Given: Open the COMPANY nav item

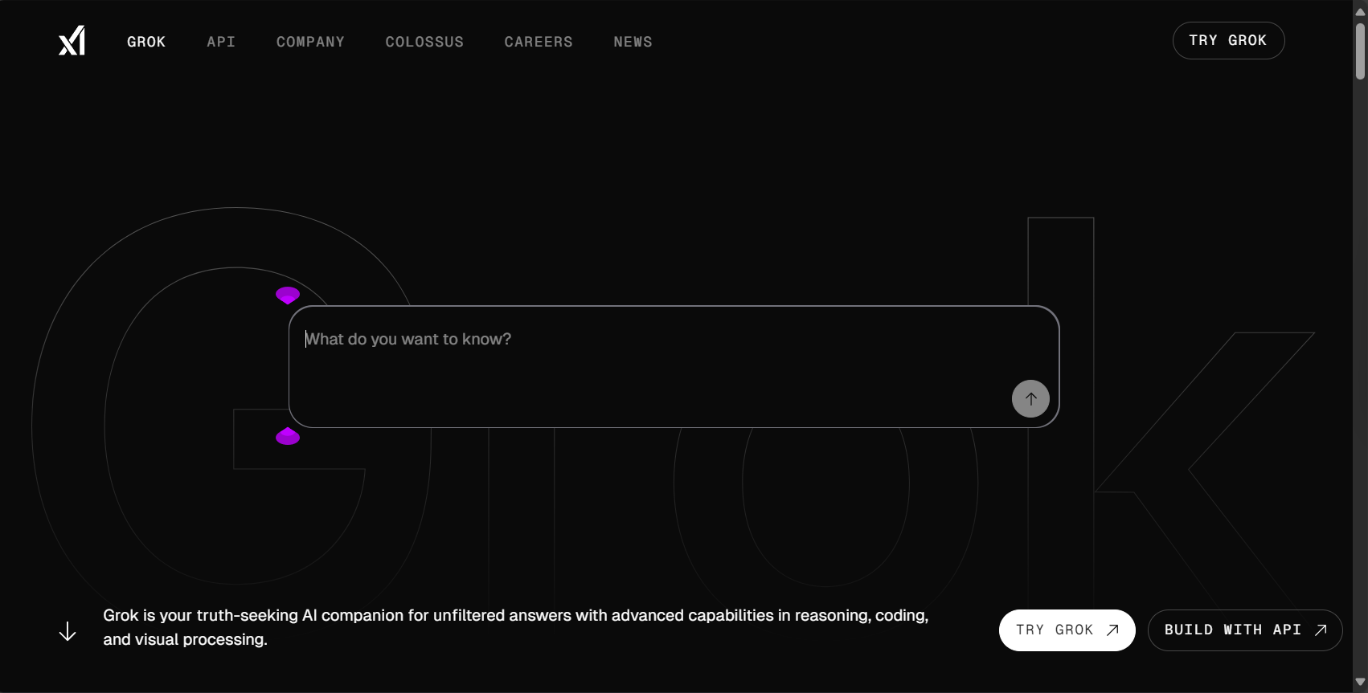Looking at the screenshot, I should 310,42.
